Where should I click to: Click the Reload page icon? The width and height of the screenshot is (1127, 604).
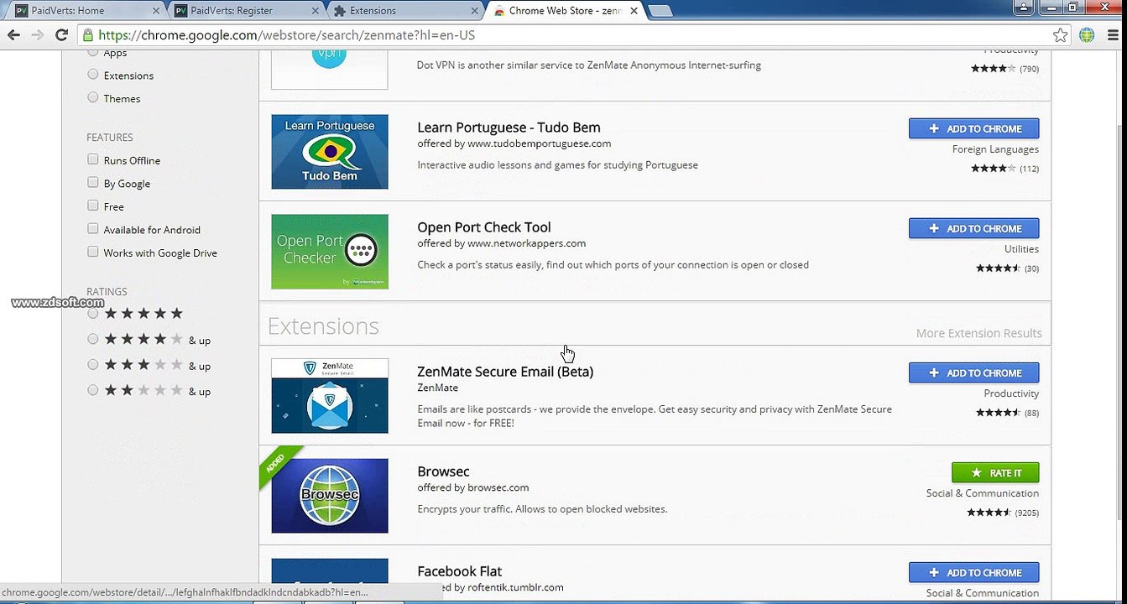click(61, 35)
